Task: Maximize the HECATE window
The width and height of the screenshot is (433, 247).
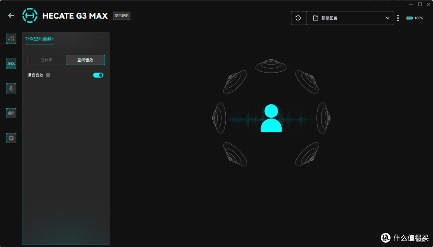Action: coord(420,4)
